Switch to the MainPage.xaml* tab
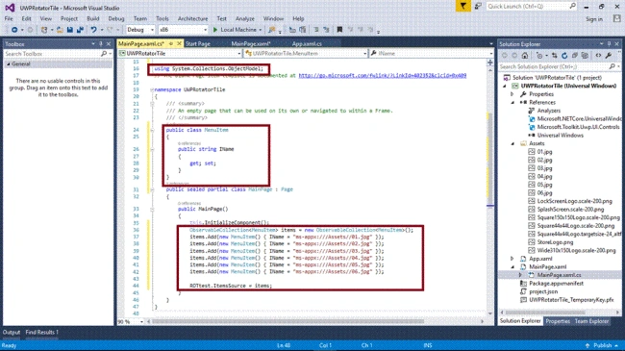The width and height of the screenshot is (625, 351). pyautogui.click(x=251, y=44)
